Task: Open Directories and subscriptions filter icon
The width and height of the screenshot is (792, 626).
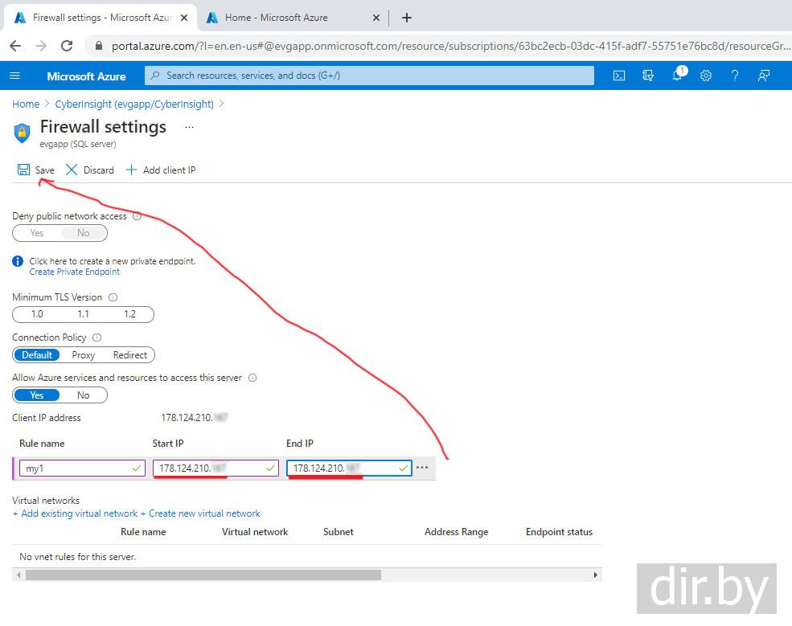Action: (x=648, y=76)
